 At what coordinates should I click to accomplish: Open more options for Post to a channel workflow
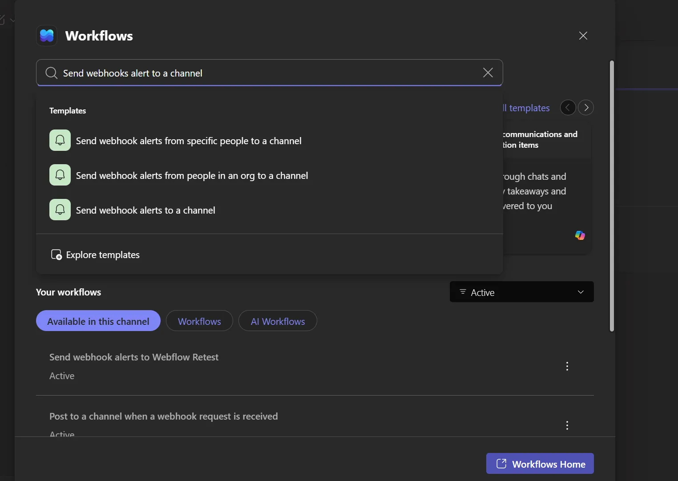coord(567,425)
